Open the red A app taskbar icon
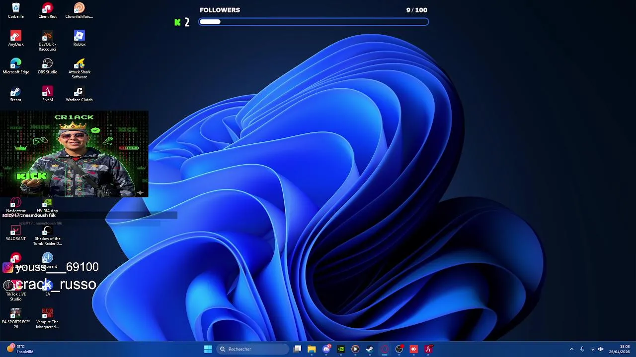Image resolution: width=636 pixels, height=357 pixels. tap(428, 349)
